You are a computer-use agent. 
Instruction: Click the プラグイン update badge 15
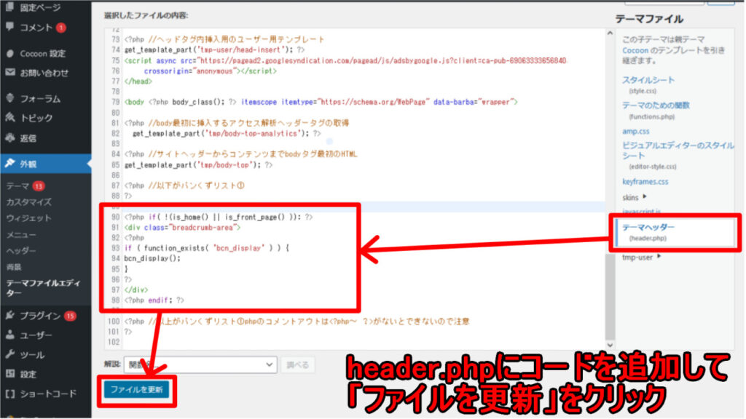[x=70, y=316]
